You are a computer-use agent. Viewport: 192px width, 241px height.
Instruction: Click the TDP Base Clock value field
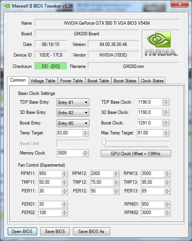click(149, 102)
